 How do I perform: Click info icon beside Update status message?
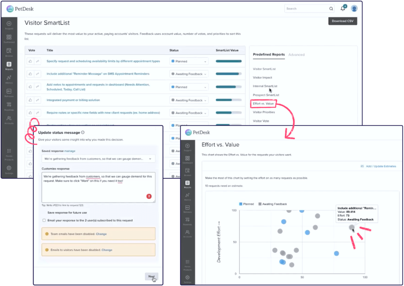[x=83, y=133]
